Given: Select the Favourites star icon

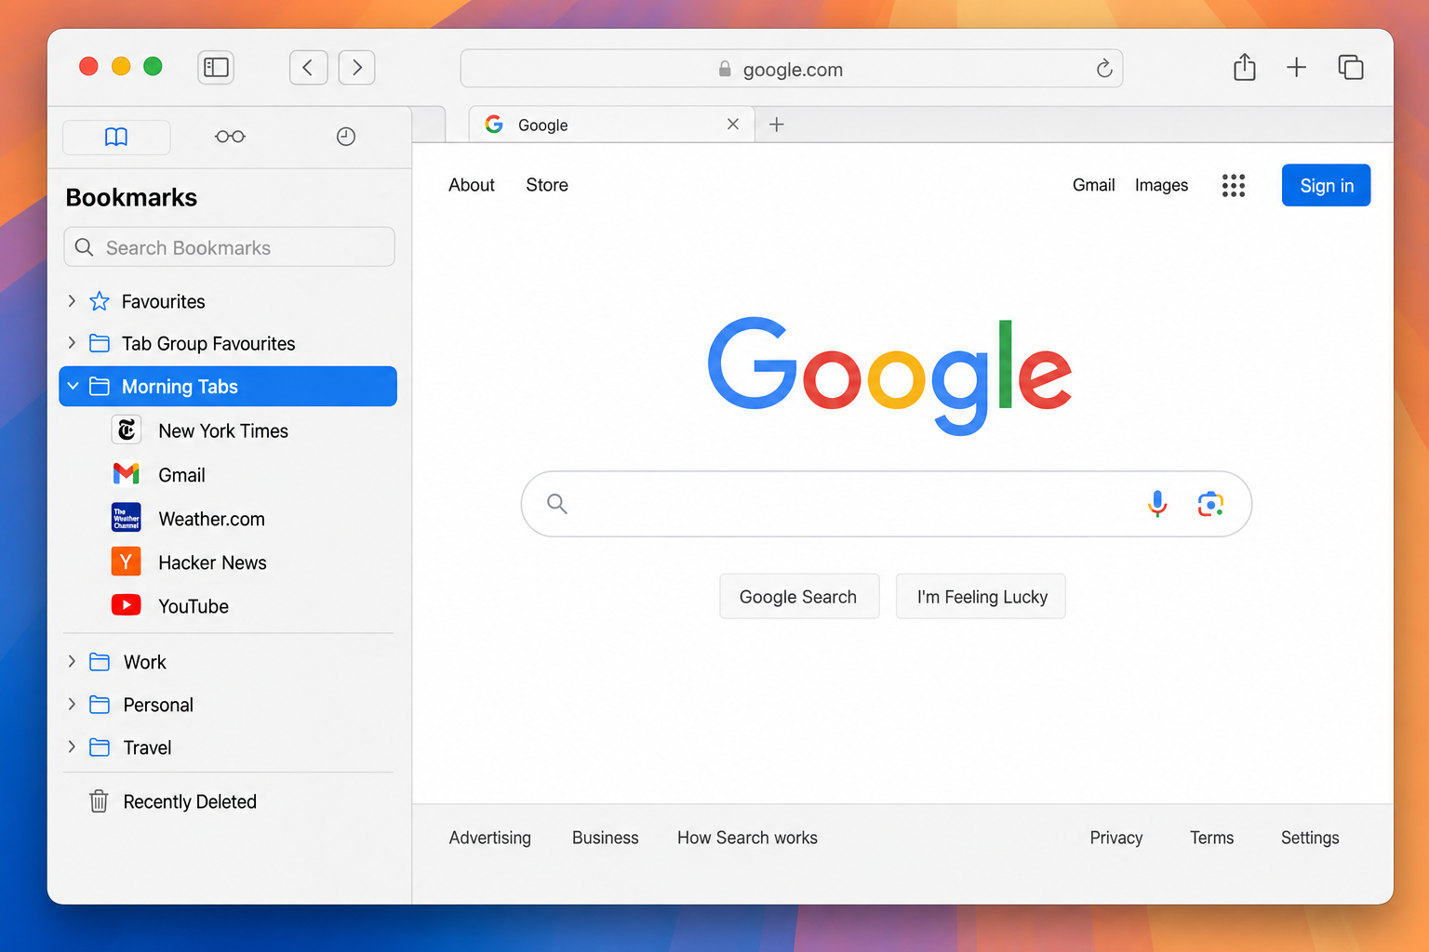Looking at the screenshot, I should pos(100,301).
